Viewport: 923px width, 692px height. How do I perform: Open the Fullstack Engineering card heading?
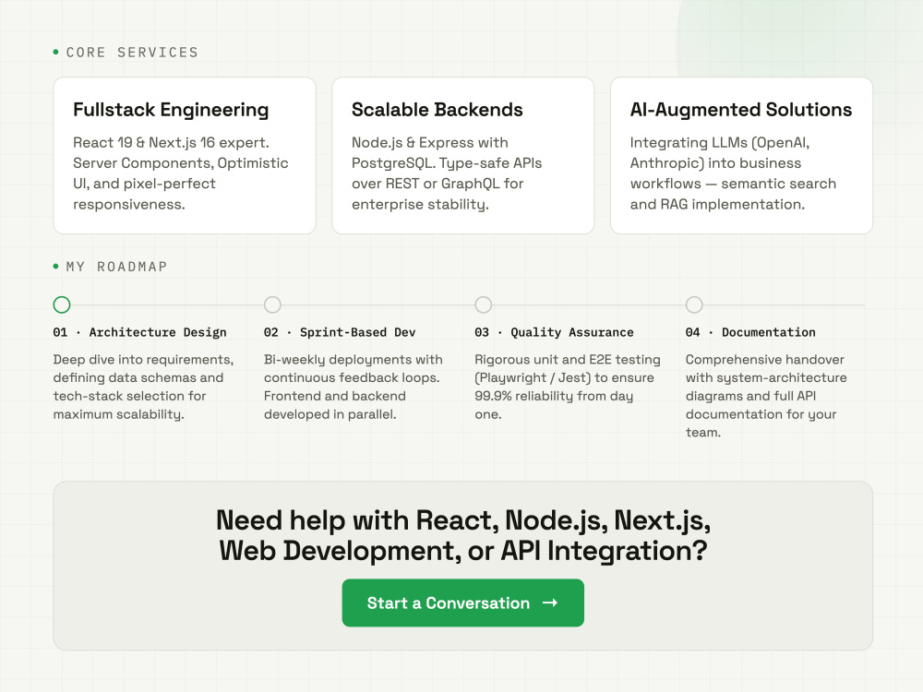point(171,110)
